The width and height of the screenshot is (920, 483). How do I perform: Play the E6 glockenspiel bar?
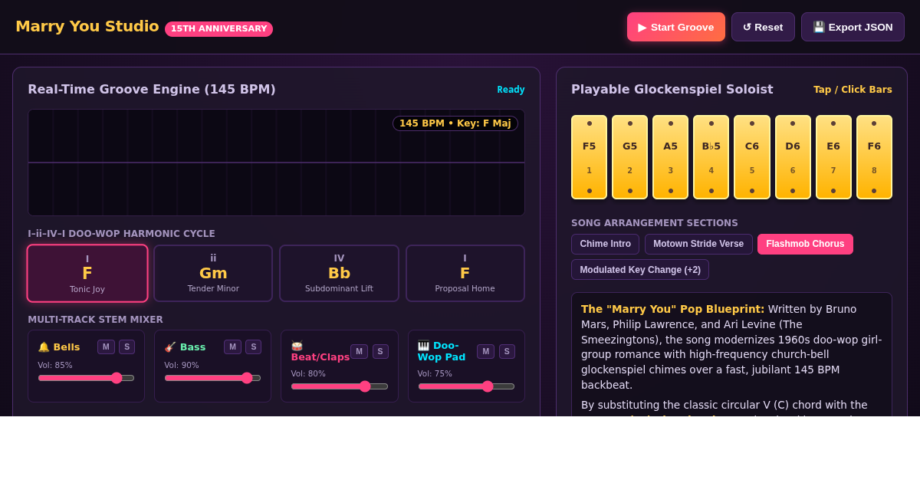click(833, 157)
